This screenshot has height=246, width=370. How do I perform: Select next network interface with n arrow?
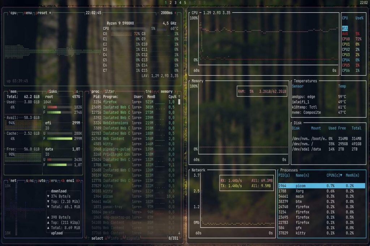[x=78, y=180]
